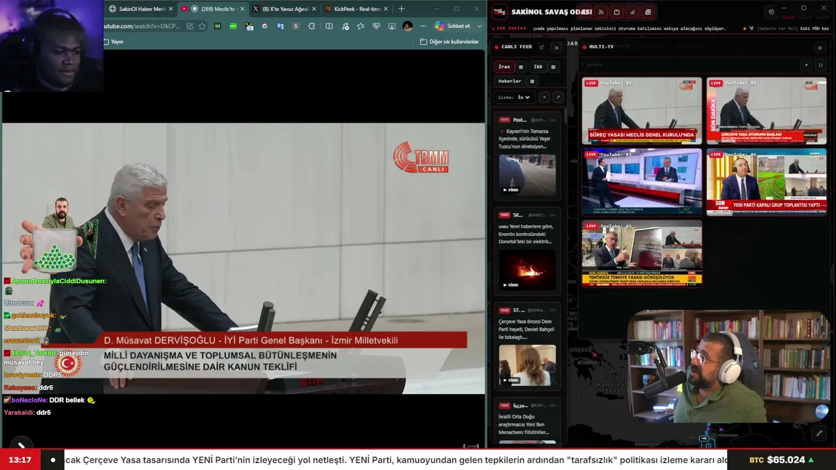This screenshot has width=836, height=470.
Task: Expand Multi-TV to fullscreen
Action: click(x=821, y=65)
